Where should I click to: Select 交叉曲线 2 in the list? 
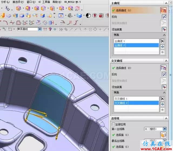coord(137,103)
